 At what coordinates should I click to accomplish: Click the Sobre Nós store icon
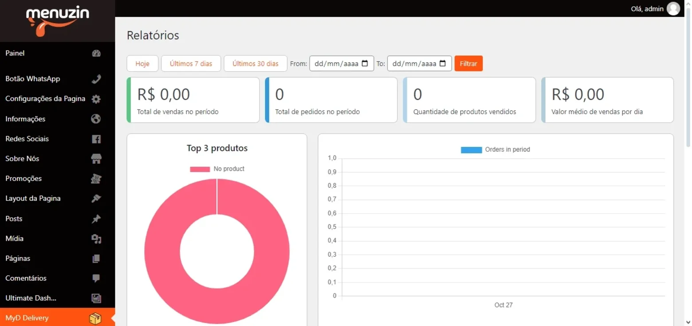coord(96,159)
